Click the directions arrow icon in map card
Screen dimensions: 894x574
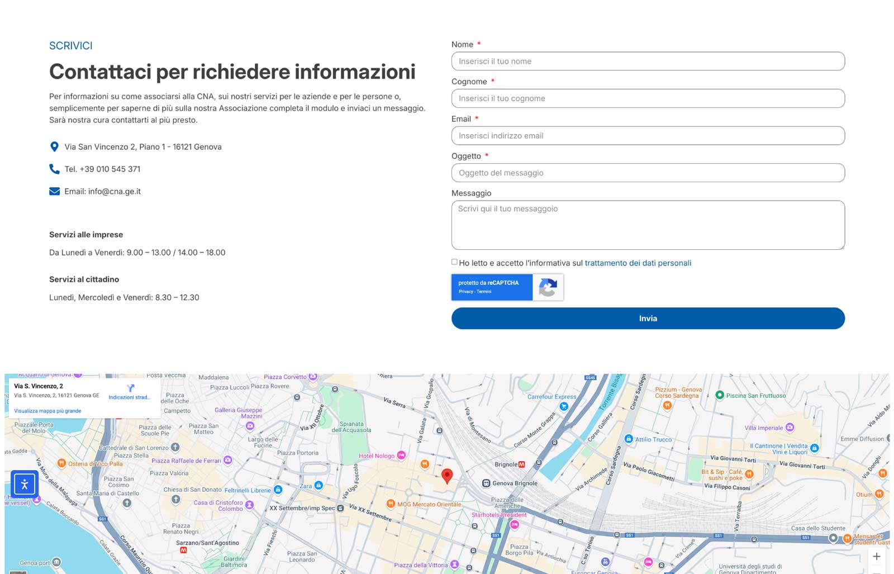coord(130,388)
